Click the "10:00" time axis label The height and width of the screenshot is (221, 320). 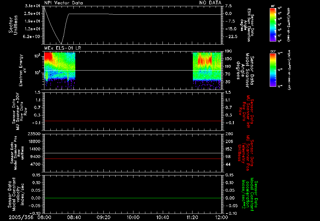click(133, 218)
